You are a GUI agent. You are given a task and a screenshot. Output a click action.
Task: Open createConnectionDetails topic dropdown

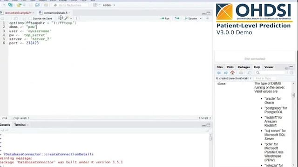pos(234,78)
